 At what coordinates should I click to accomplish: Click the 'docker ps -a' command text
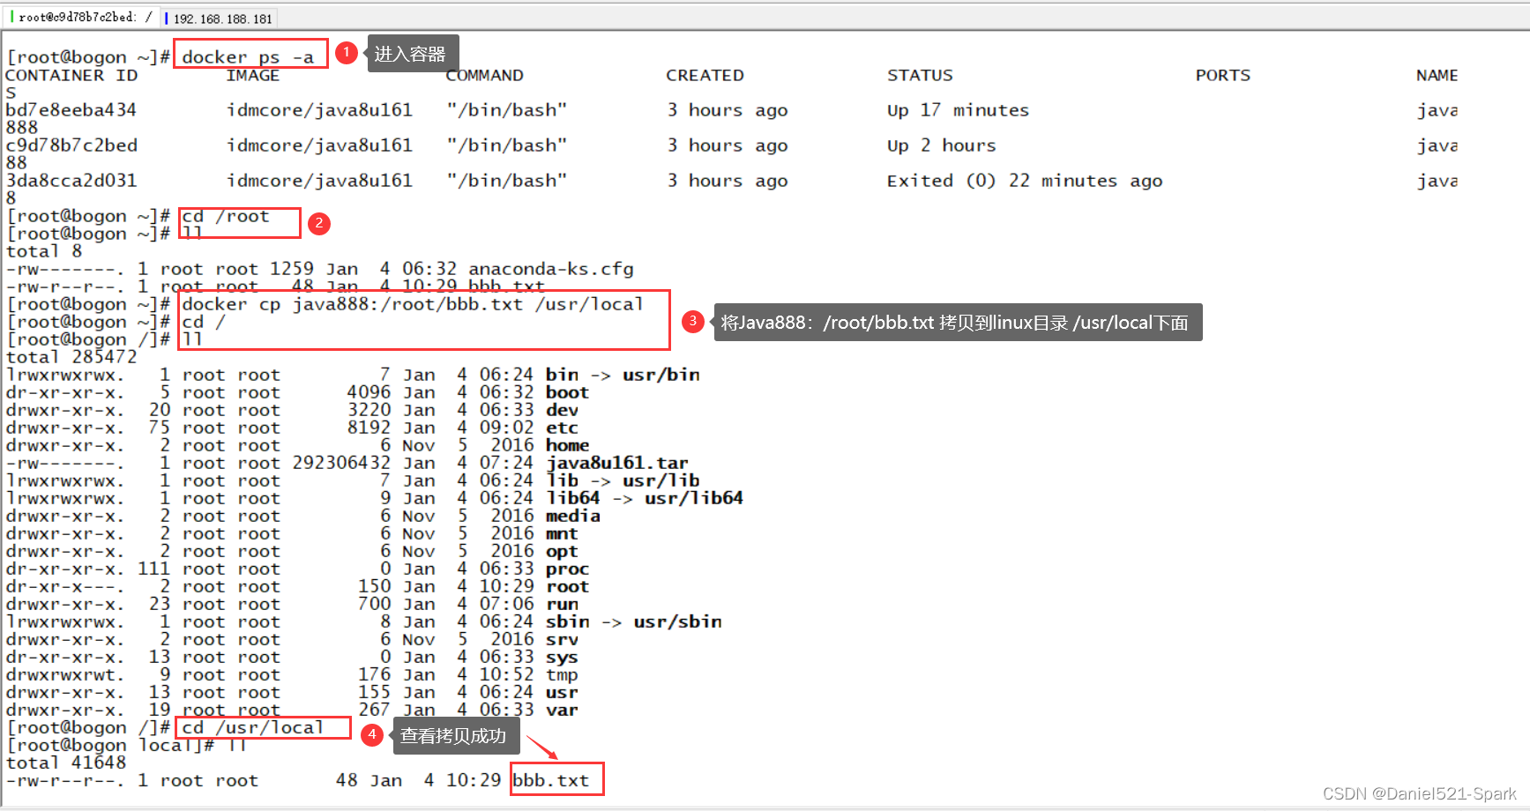point(248,57)
